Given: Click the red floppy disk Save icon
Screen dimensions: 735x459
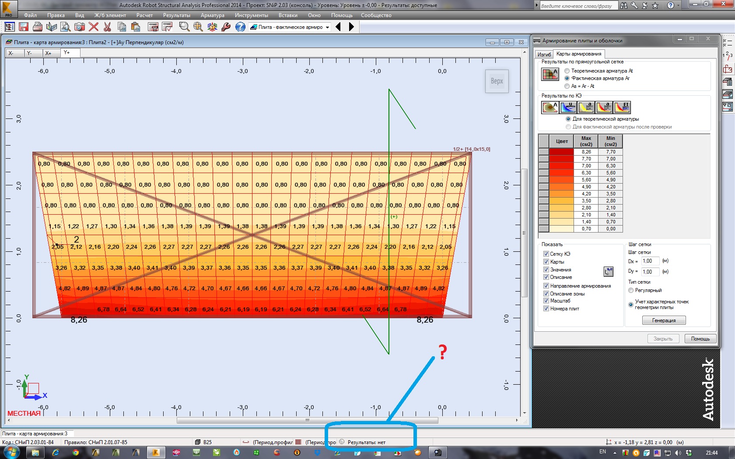Looking at the screenshot, I should pos(24,27).
